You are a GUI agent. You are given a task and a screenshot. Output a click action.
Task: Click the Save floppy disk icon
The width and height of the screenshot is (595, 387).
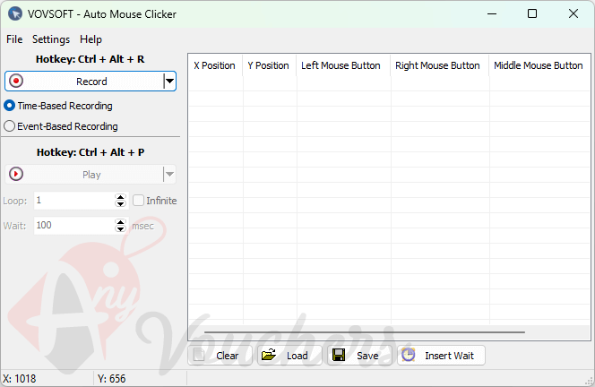[x=339, y=355]
